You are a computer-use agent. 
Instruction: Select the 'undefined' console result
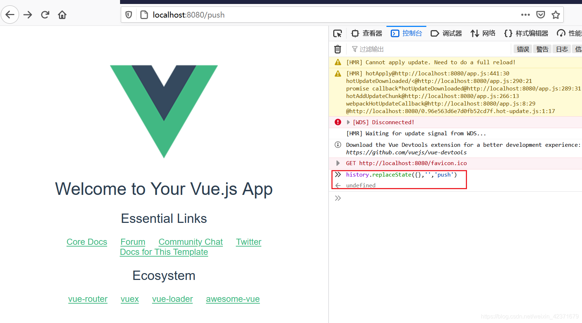(361, 186)
